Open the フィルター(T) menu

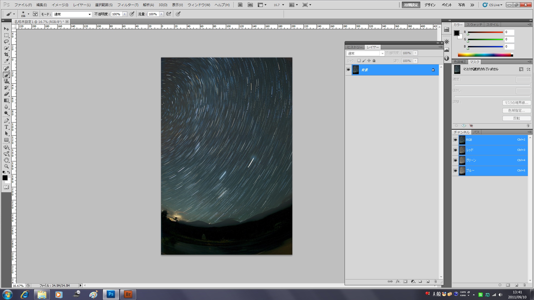(128, 5)
